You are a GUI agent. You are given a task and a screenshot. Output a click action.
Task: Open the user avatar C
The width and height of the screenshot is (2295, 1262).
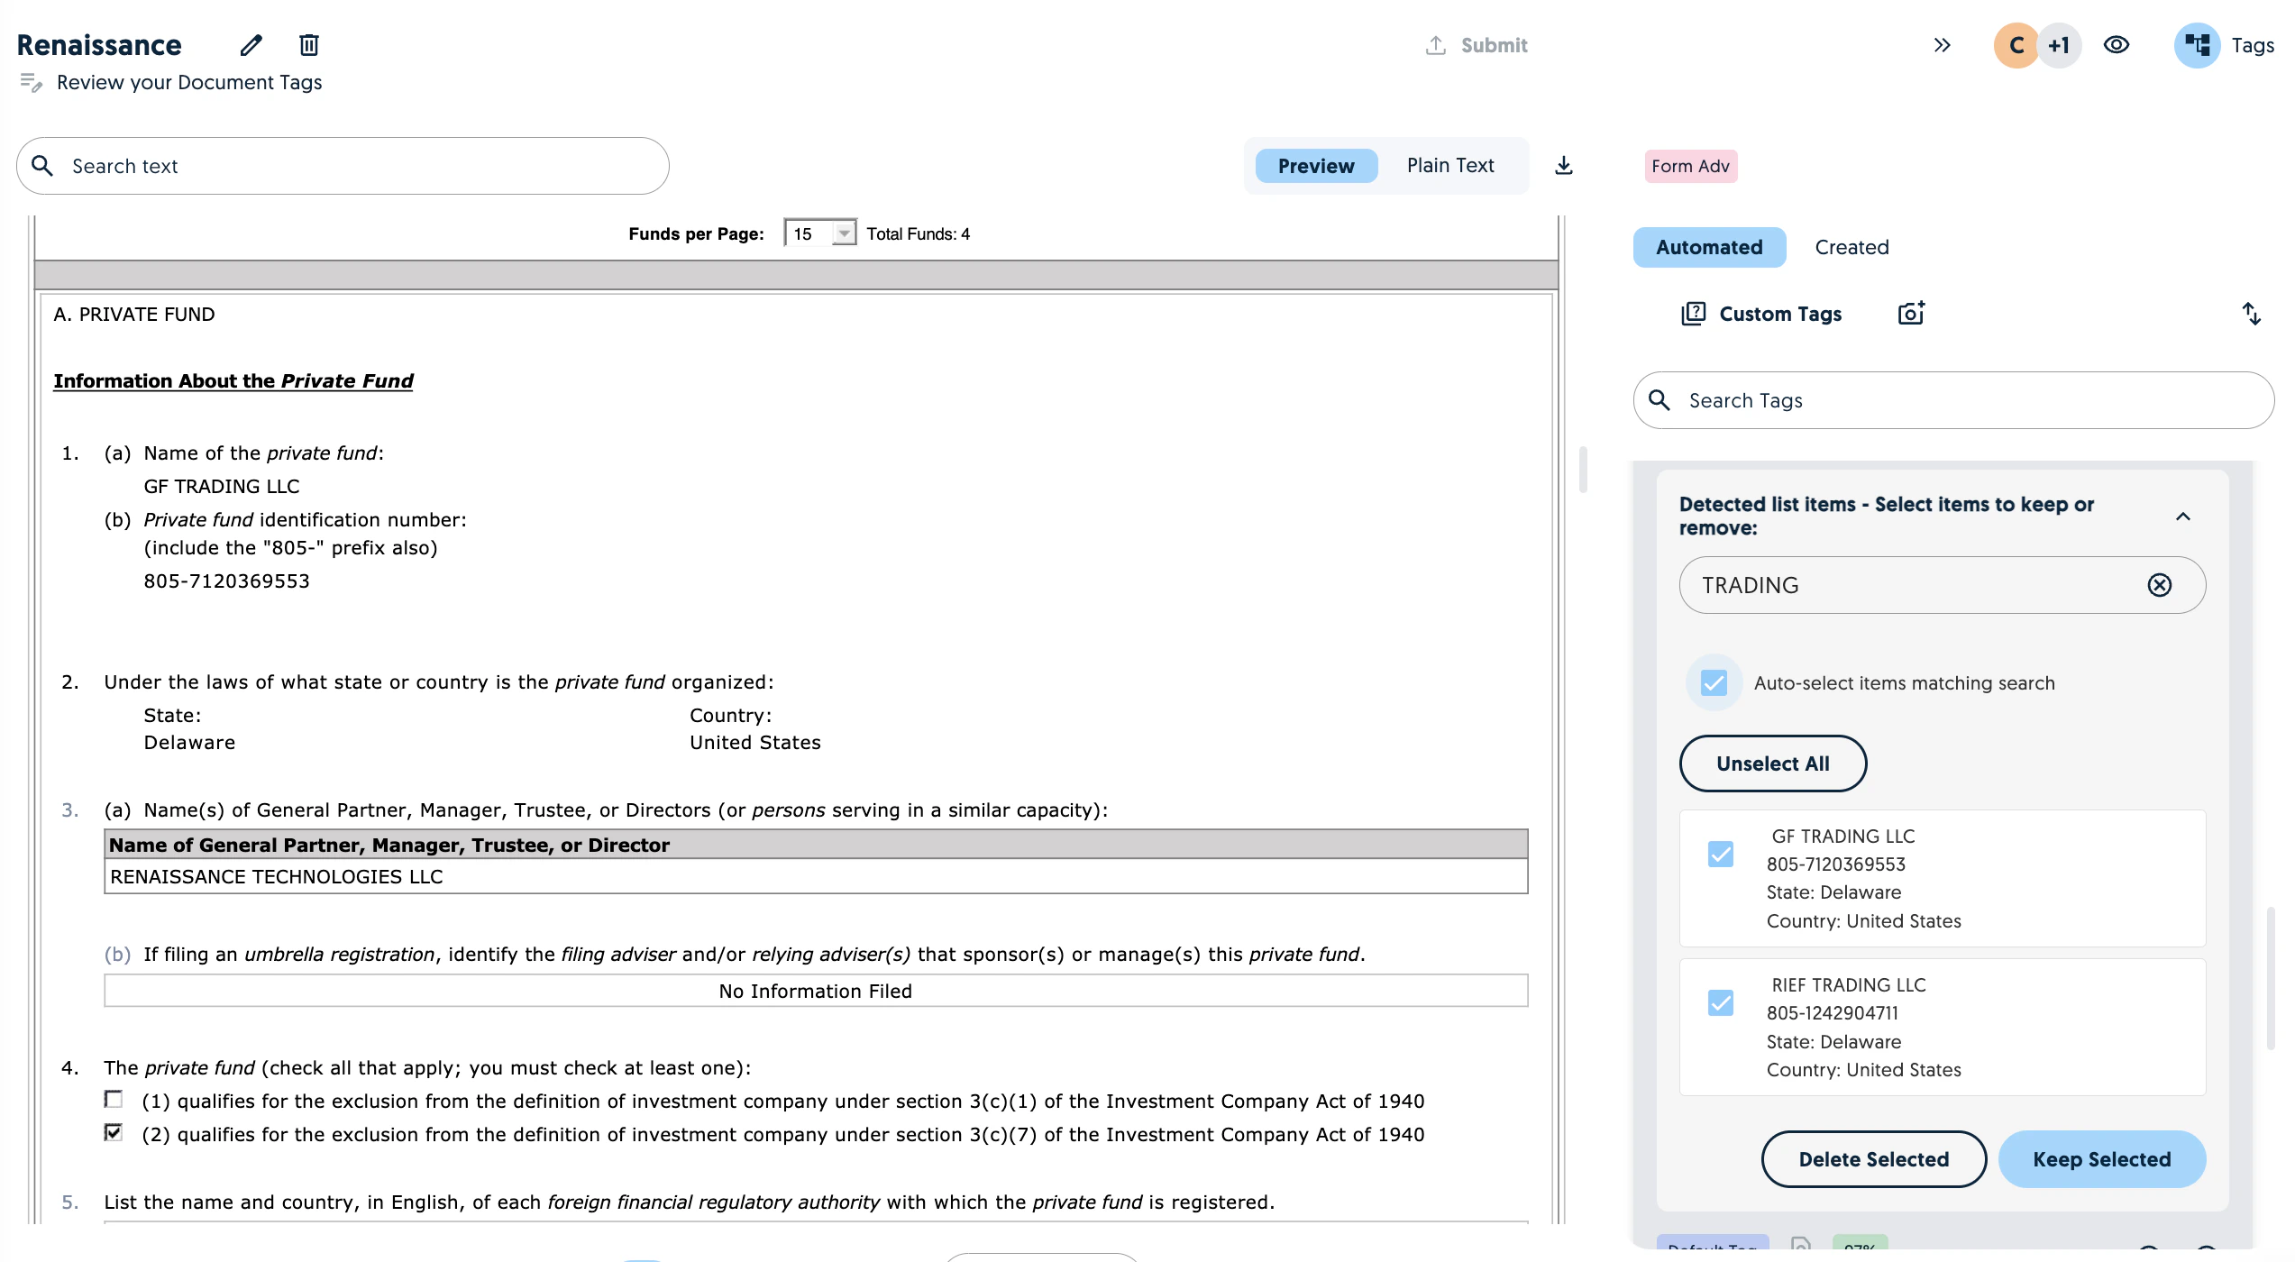click(x=2016, y=45)
